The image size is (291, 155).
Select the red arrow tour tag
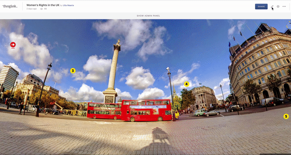click(13, 44)
